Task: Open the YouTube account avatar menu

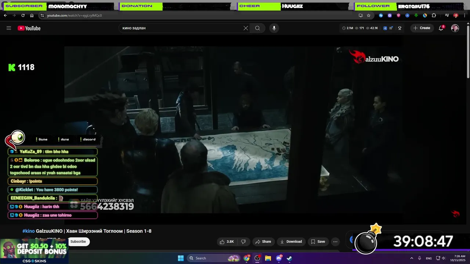Action: (x=455, y=28)
